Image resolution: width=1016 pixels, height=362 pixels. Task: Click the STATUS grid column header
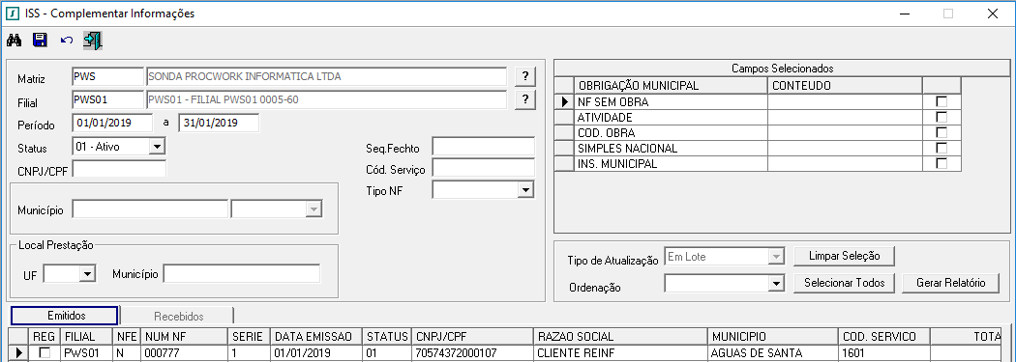pos(387,337)
